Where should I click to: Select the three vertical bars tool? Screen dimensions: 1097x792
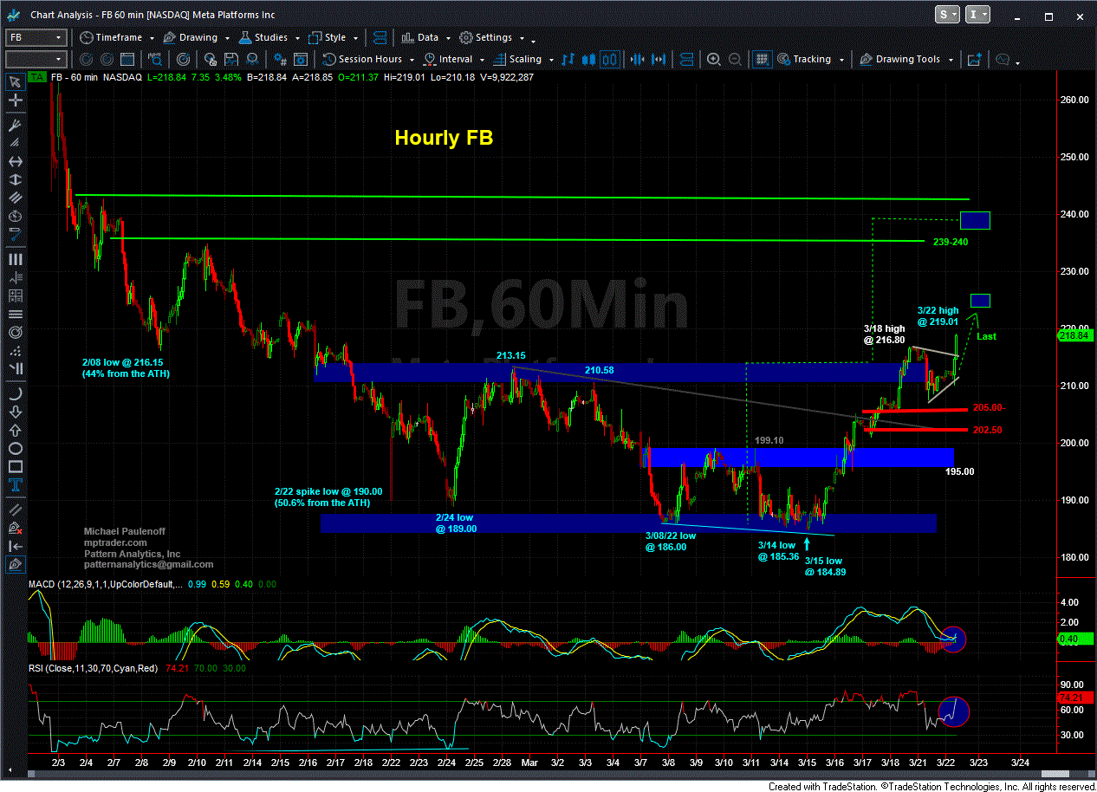tap(15, 259)
